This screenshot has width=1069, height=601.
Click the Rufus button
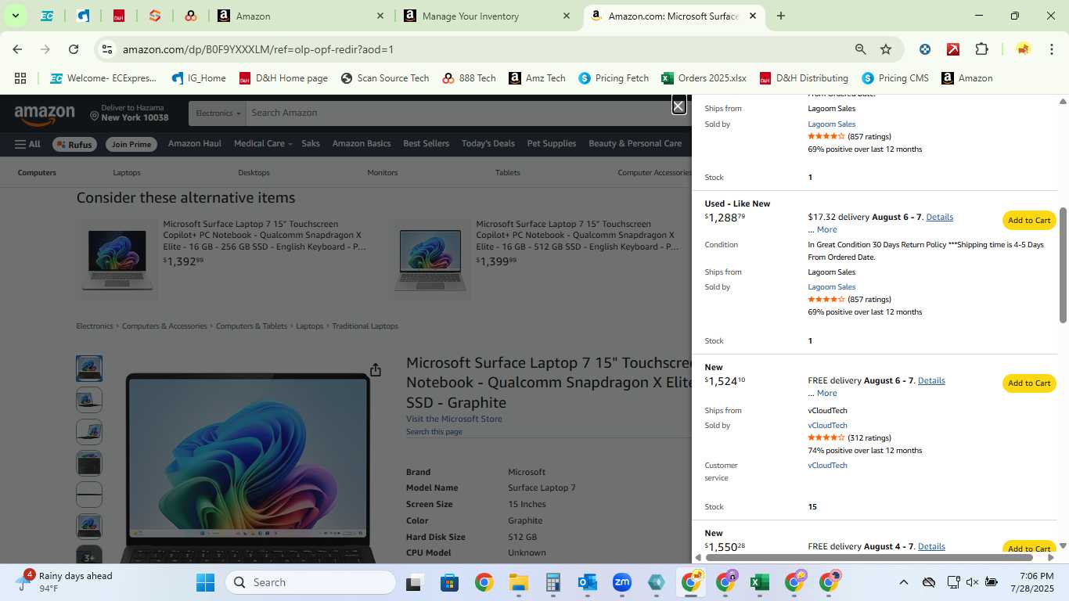pos(74,145)
